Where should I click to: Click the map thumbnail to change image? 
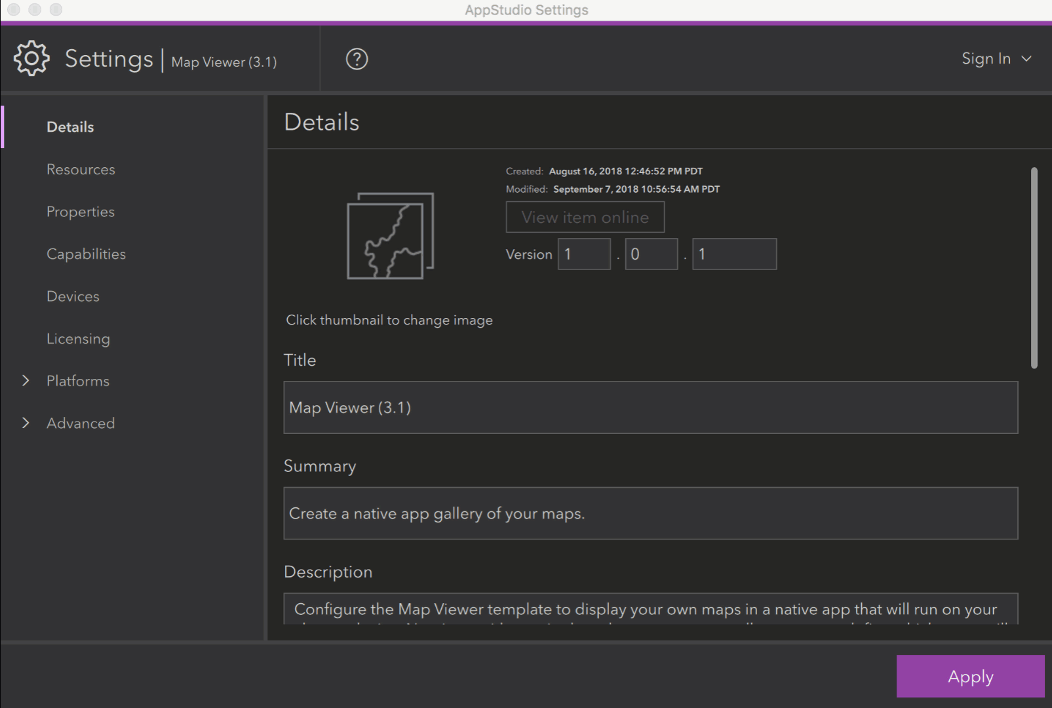pyautogui.click(x=391, y=236)
